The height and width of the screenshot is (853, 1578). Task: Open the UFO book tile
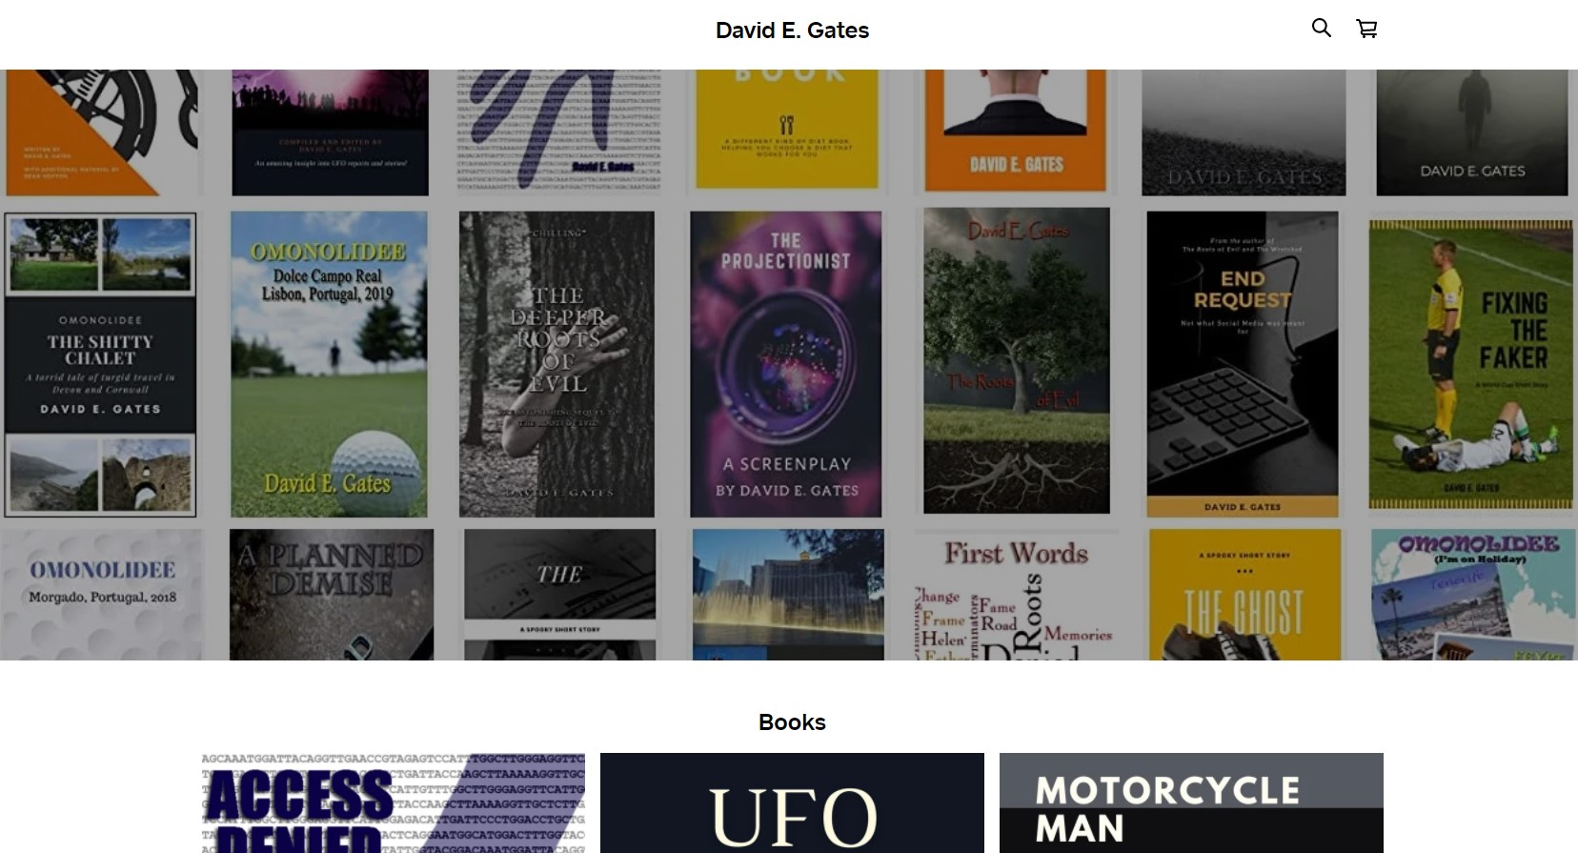(x=792, y=802)
